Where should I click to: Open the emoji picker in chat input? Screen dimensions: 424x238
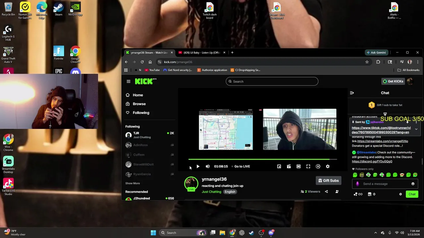click(413, 184)
